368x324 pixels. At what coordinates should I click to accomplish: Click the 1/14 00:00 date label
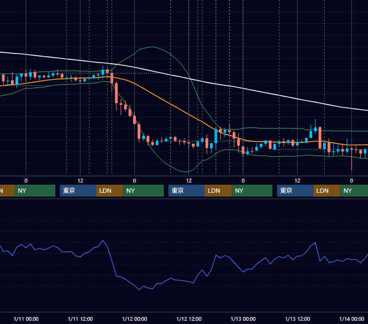352,319
